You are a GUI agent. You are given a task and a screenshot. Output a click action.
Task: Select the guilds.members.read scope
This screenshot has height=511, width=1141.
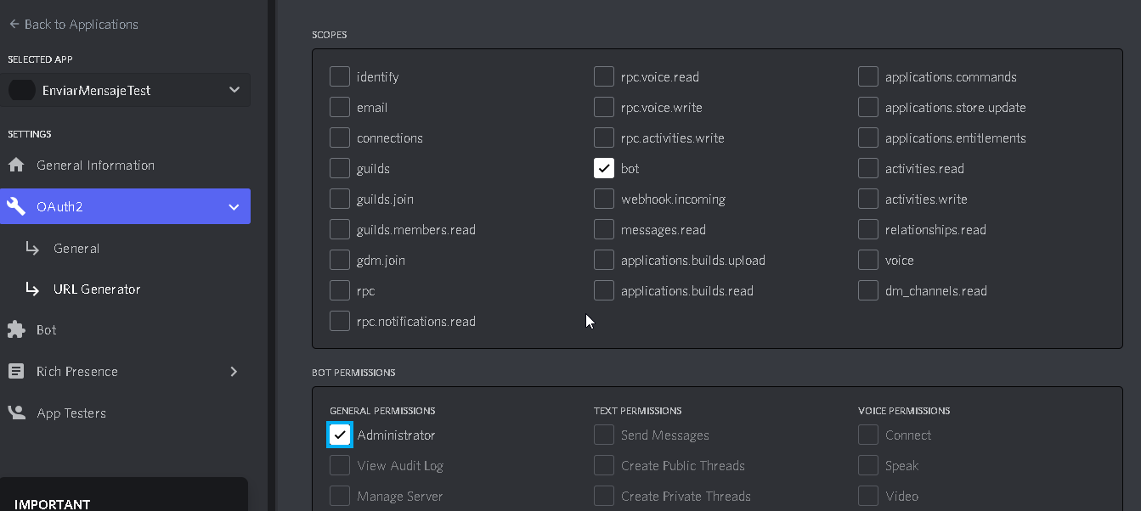coord(340,229)
